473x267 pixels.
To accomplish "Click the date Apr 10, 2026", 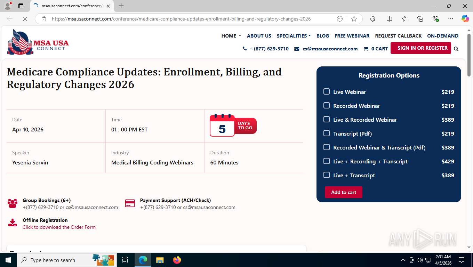I will tap(28, 129).
